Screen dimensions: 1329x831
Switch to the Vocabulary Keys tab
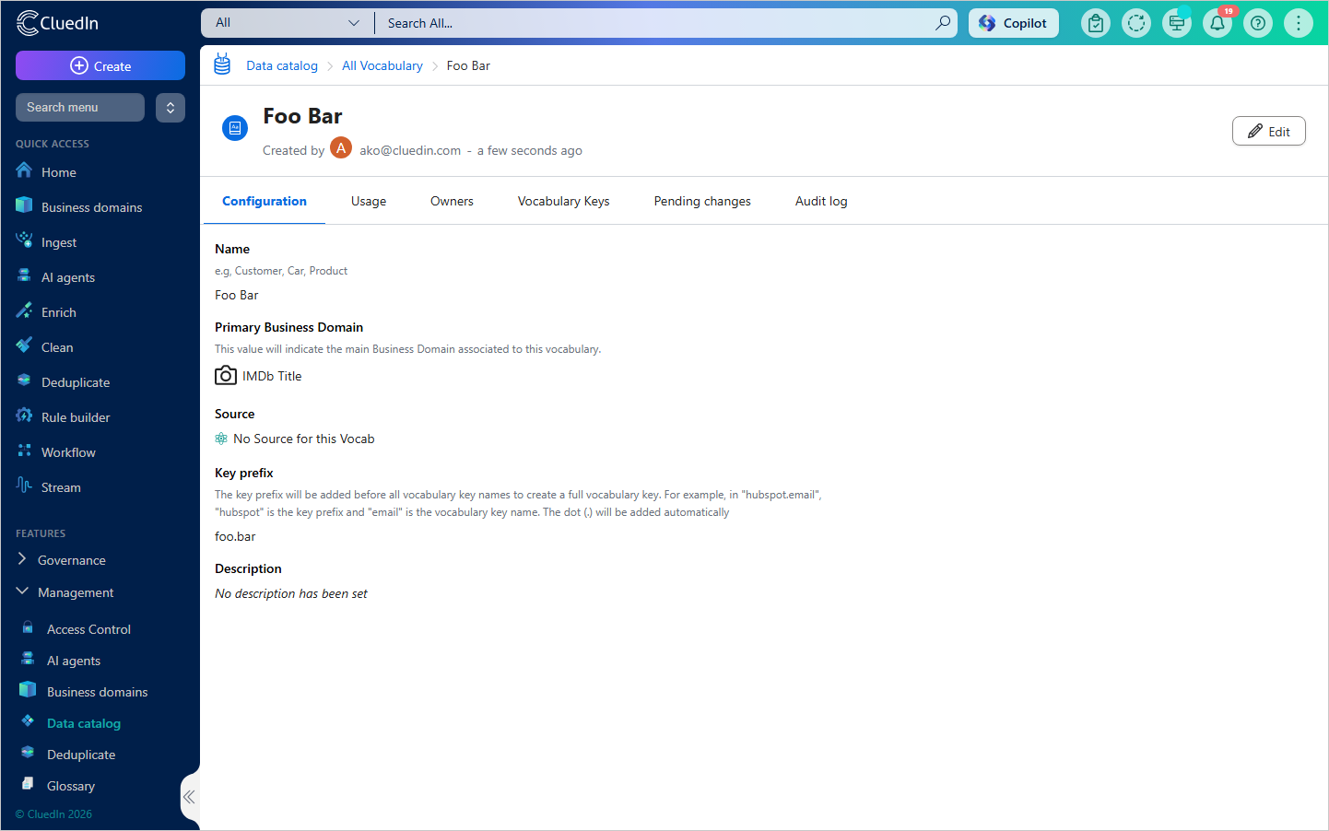click(564, 201)
